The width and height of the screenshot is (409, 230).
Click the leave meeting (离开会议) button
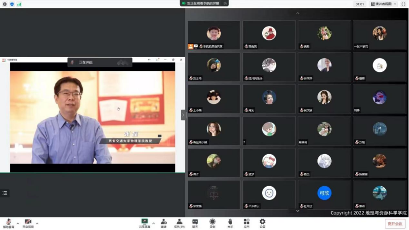pos(395,224)
